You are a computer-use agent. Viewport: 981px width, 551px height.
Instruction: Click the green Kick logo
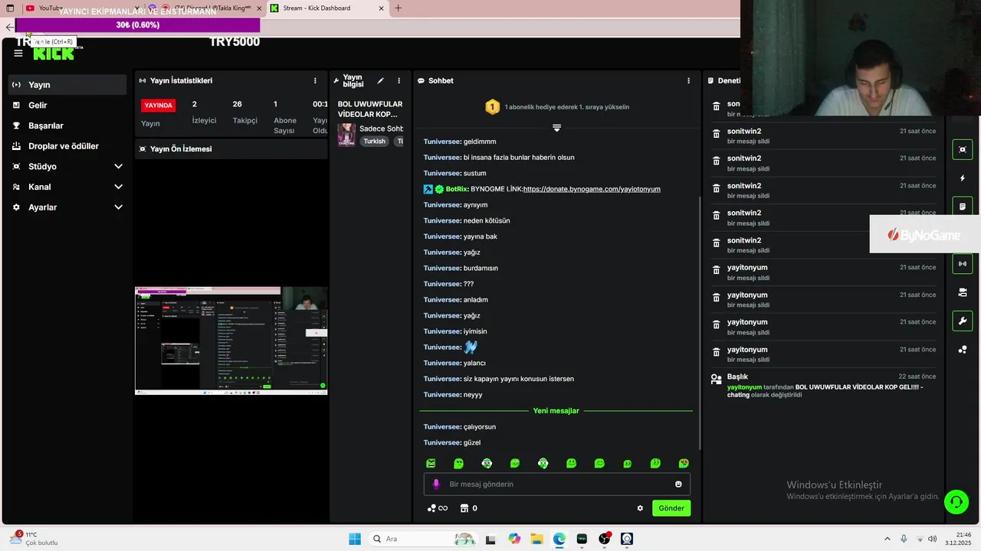coord(54,52)
